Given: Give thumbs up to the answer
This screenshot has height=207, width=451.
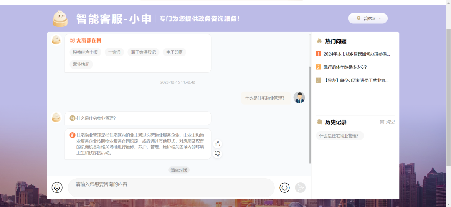Looking at the screenshot, I should (217, 144).
